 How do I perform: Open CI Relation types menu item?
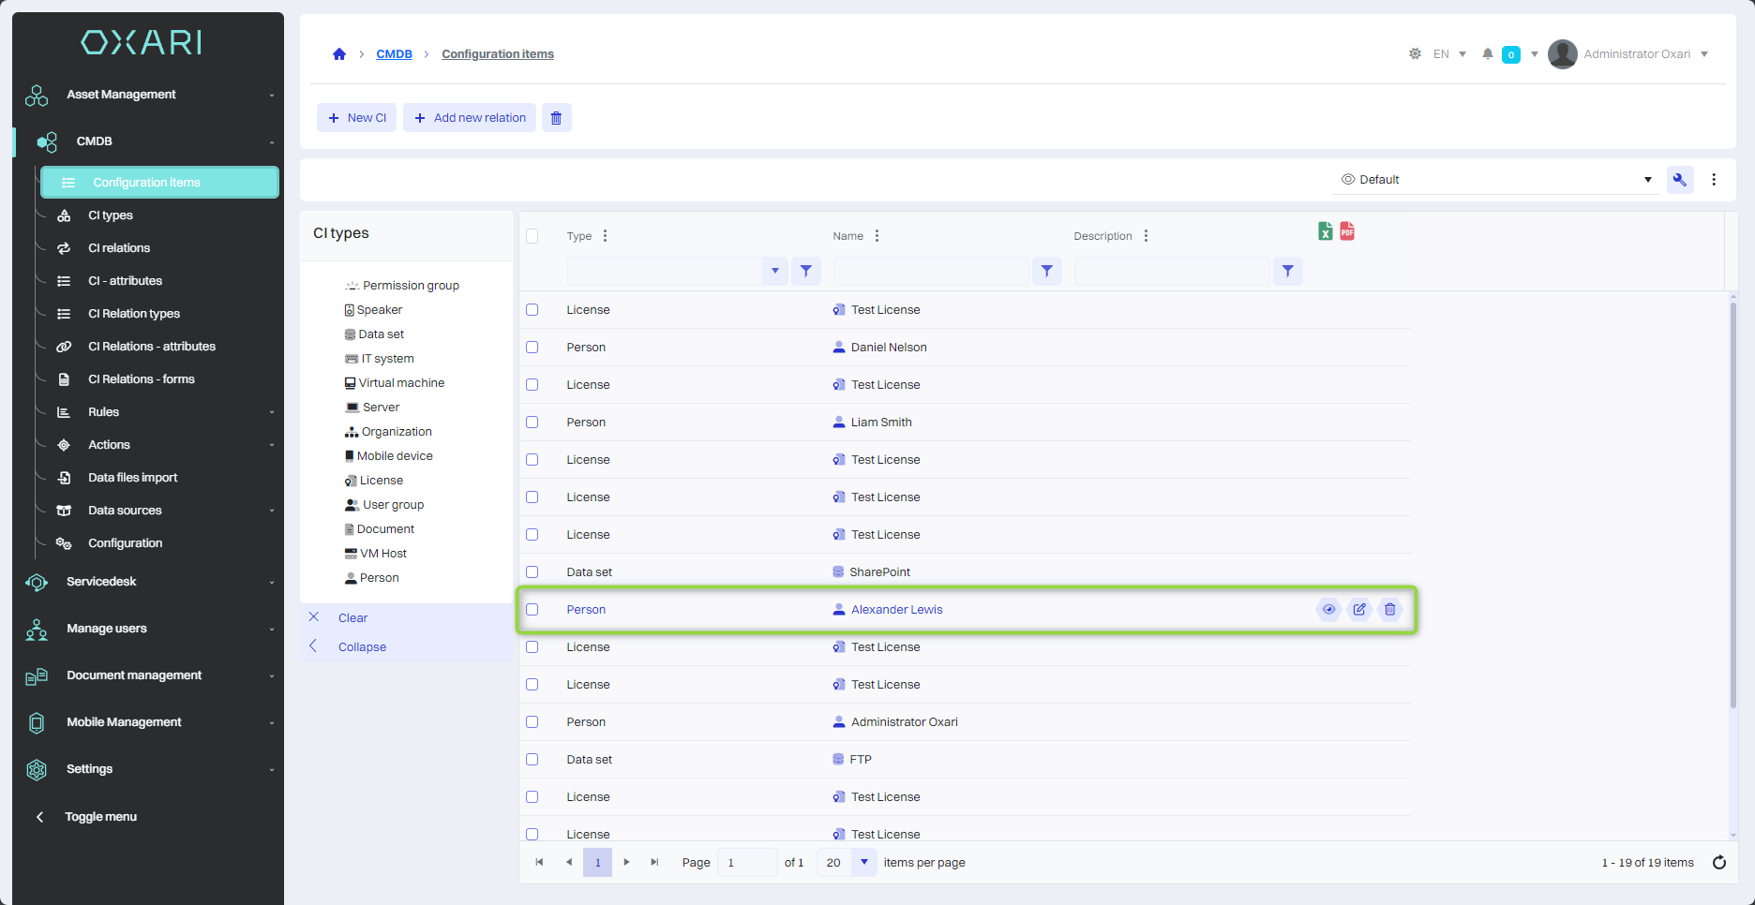(x=133, y=314)
